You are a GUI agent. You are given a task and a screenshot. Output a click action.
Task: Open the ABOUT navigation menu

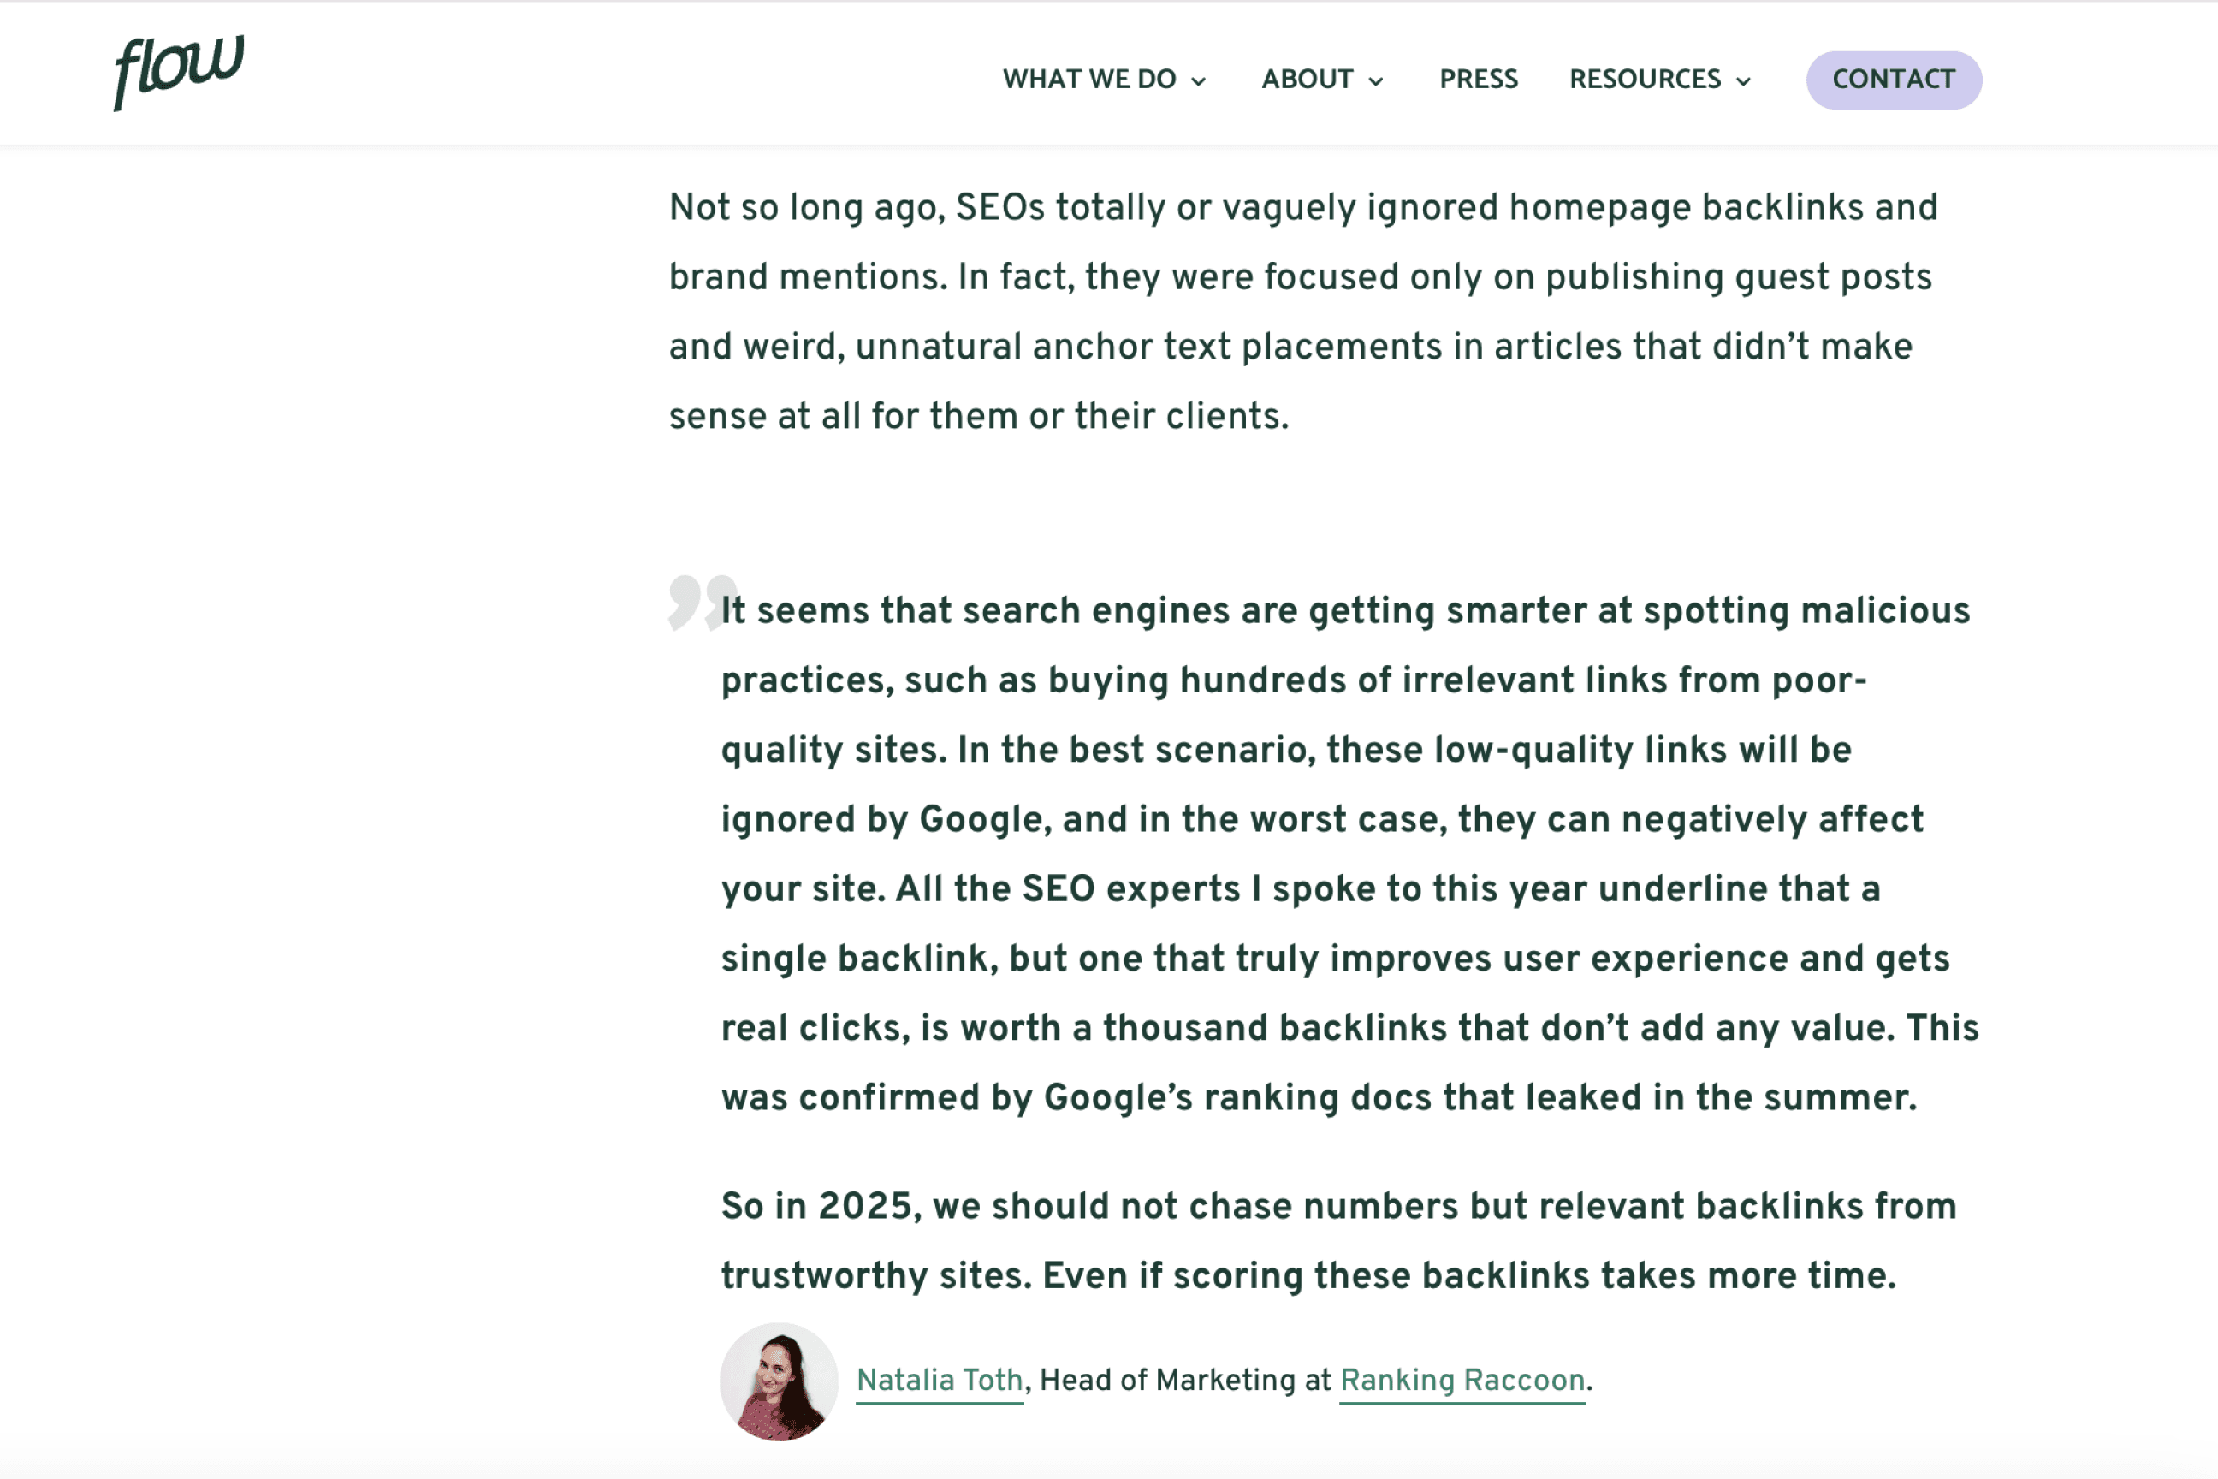pos(1307,80)
